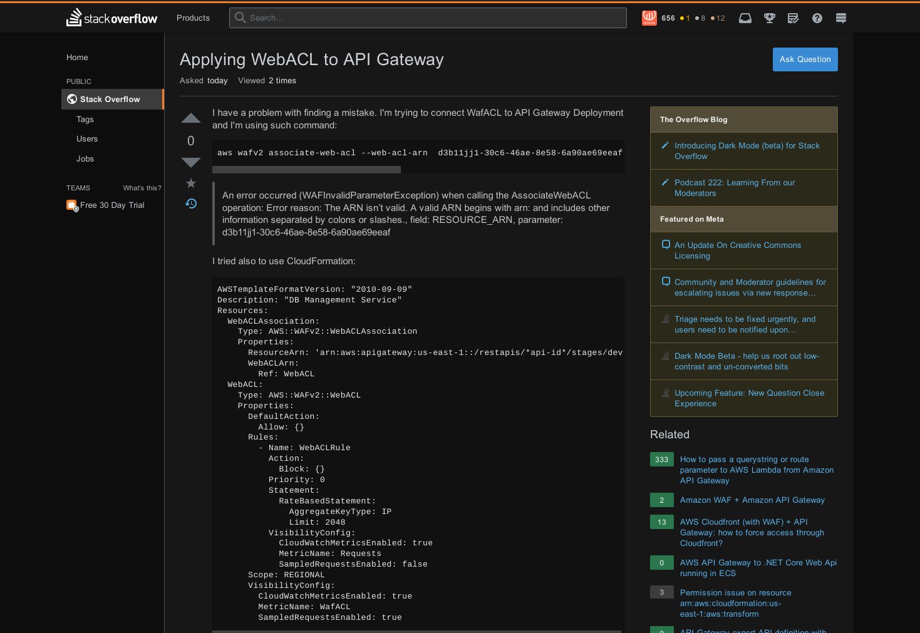Open the Tags section
The width and height of the screenshot is (920, 633).
point(85,119)
